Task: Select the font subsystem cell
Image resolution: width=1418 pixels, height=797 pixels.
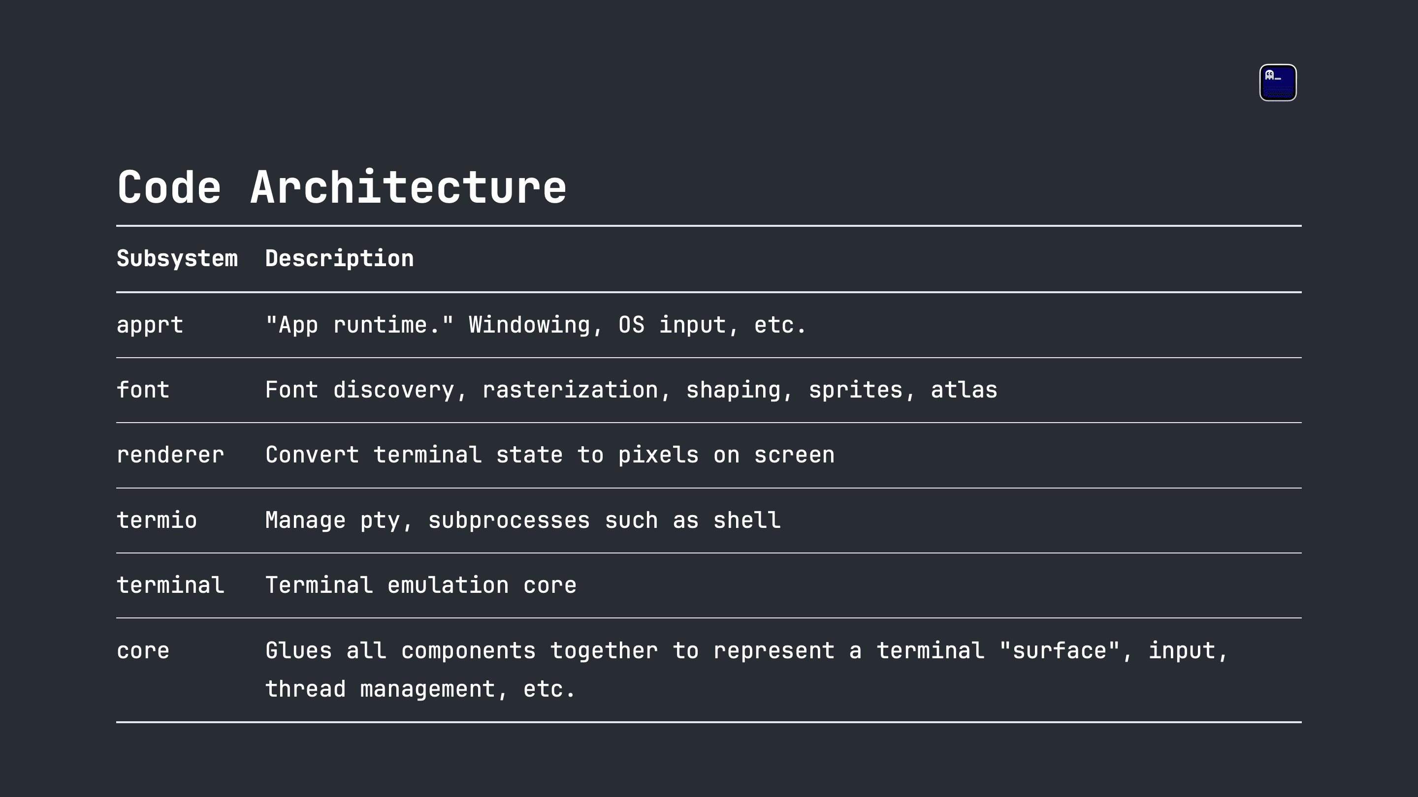Action: pyautogui.click(x=143, y=390)
